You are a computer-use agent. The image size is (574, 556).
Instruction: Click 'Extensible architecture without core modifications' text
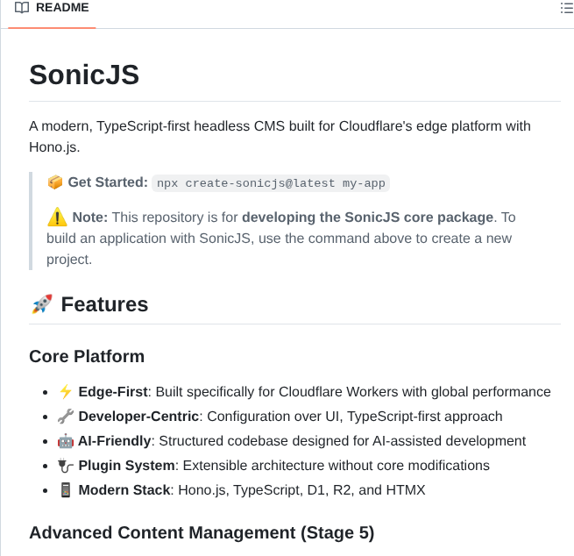click(336, 466)
